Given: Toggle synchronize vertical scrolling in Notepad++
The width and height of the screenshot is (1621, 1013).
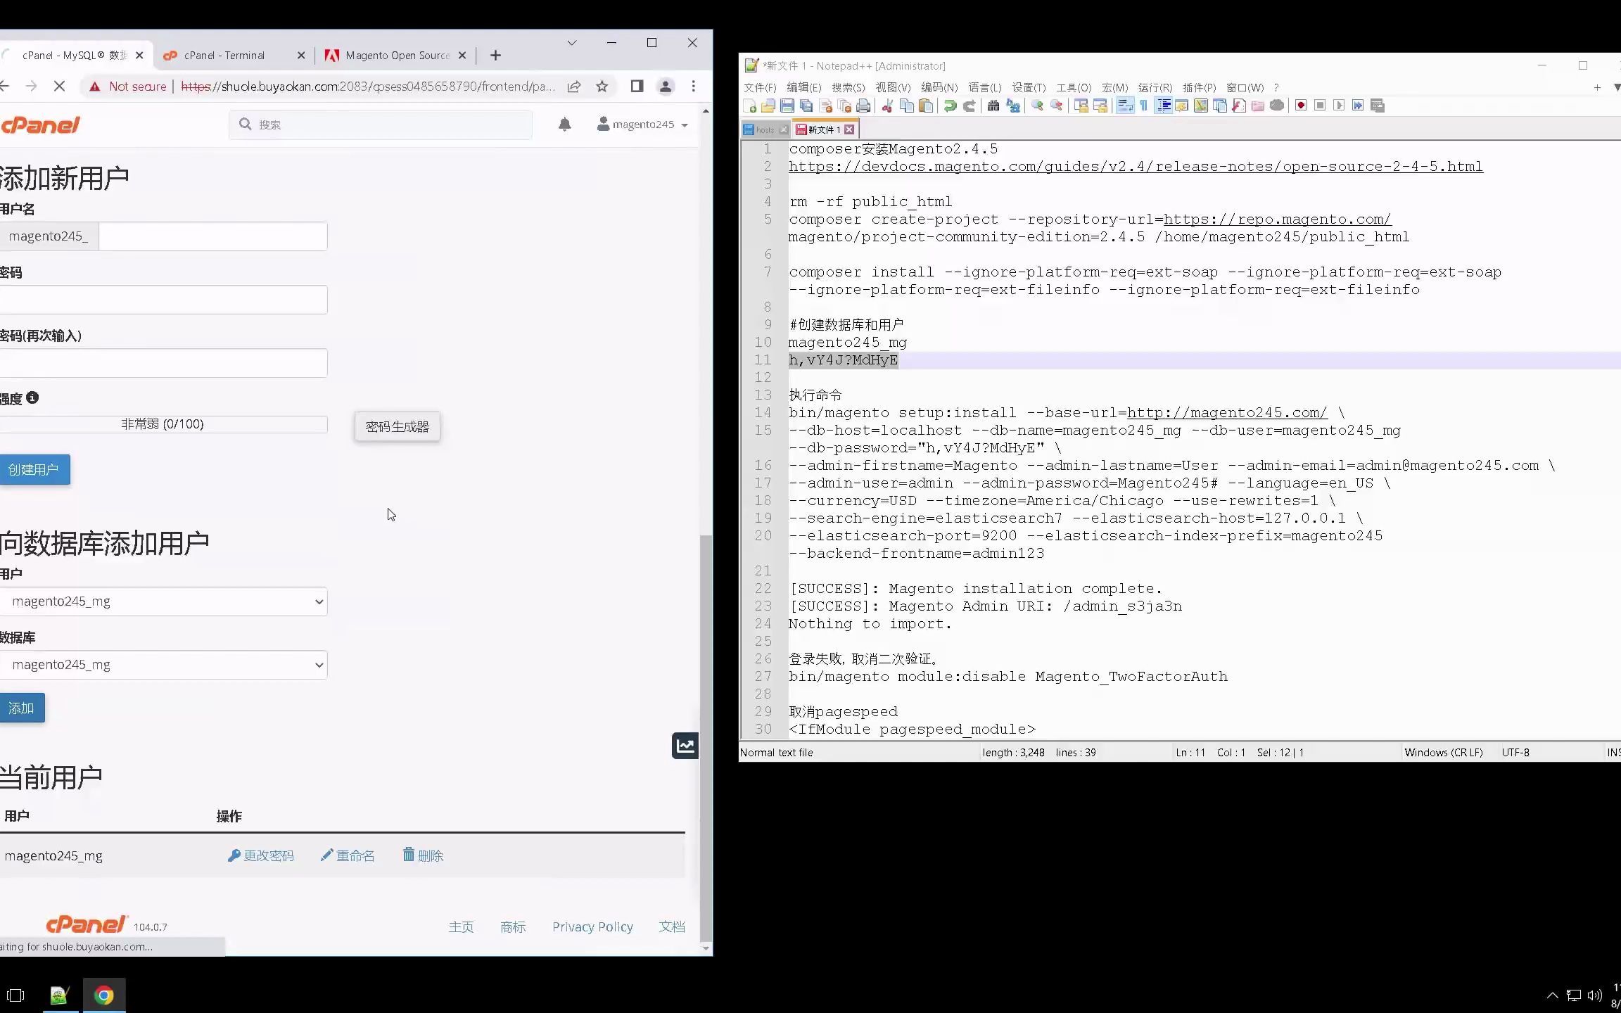Looking at the screenshot, I should pyautogui.click(x=1081, y=106).
